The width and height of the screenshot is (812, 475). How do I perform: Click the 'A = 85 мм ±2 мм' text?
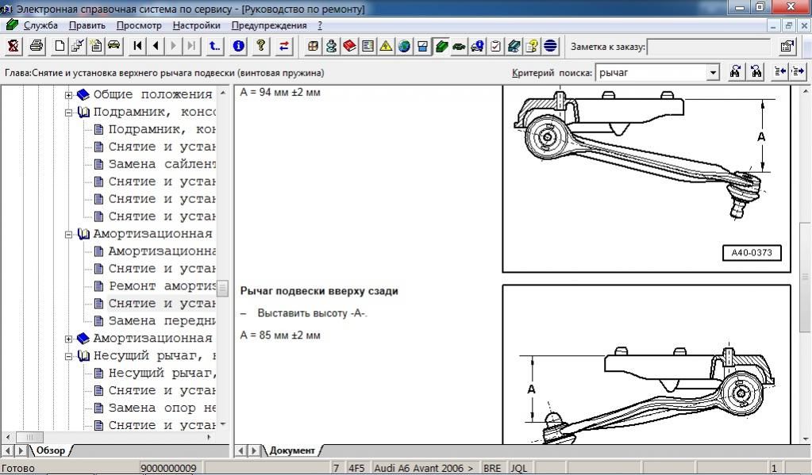point(280,335)
